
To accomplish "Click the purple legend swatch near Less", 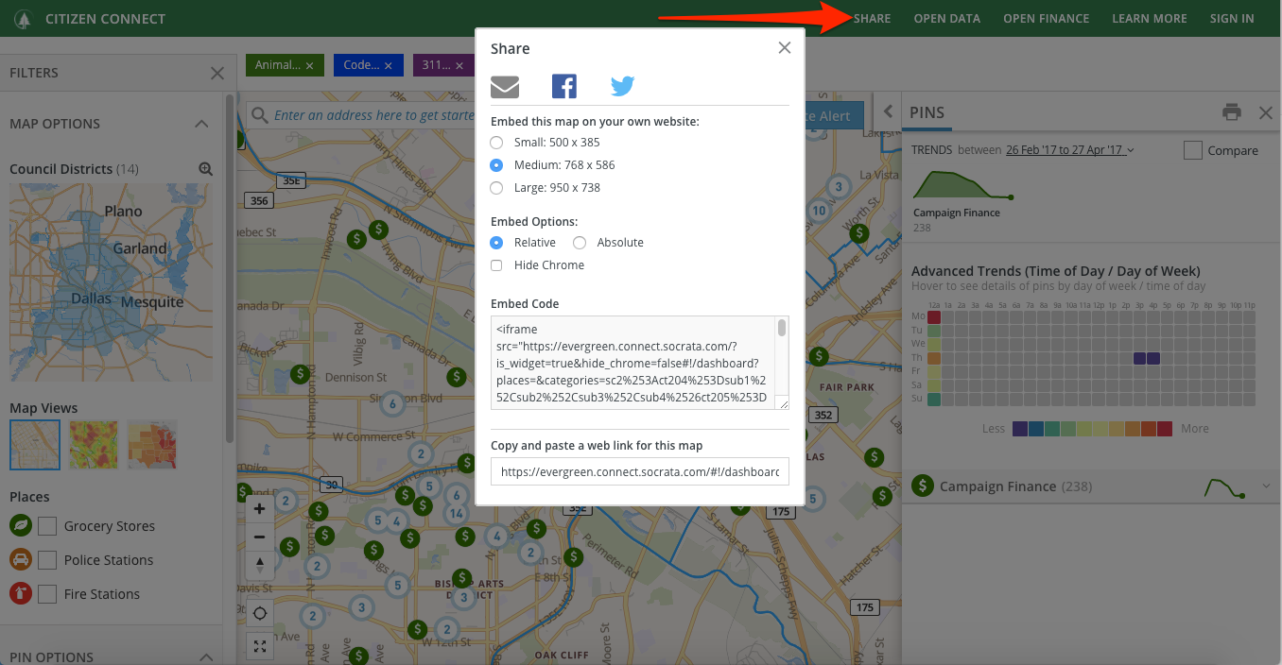I will point(1019,429).
